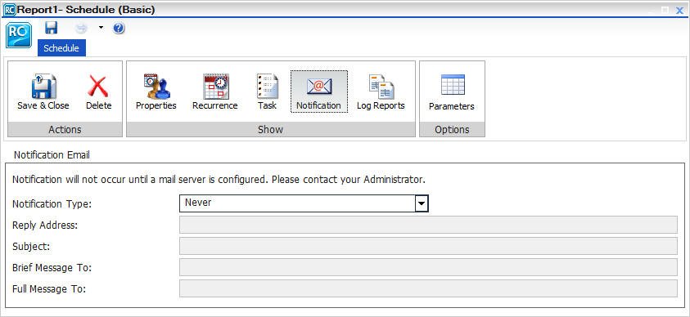Open the Task checklist icon
690x317 pixels.
click(268, 87)
